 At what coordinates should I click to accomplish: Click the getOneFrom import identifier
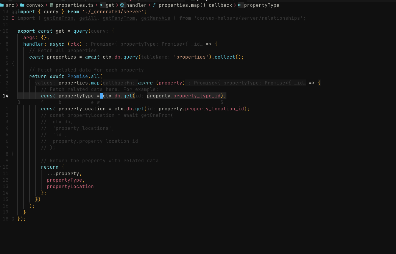click(x=59, y=18)
